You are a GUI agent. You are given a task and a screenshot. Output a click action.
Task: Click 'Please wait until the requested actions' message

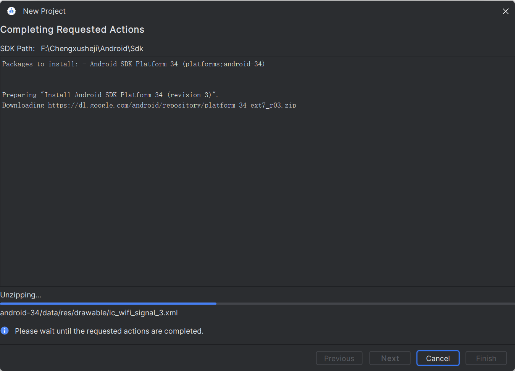[109, 331]
